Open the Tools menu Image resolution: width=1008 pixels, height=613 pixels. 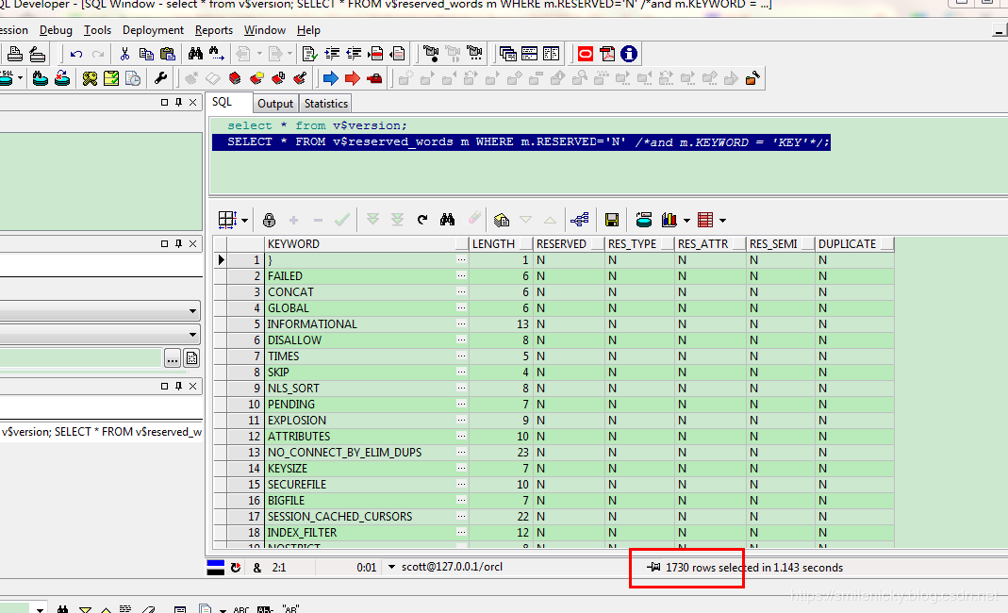point(98,30)
